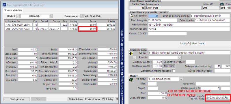Click the Tarif field in MaP Express summary
The height and width of the screenshot is (104, 231).
(28, 50)
